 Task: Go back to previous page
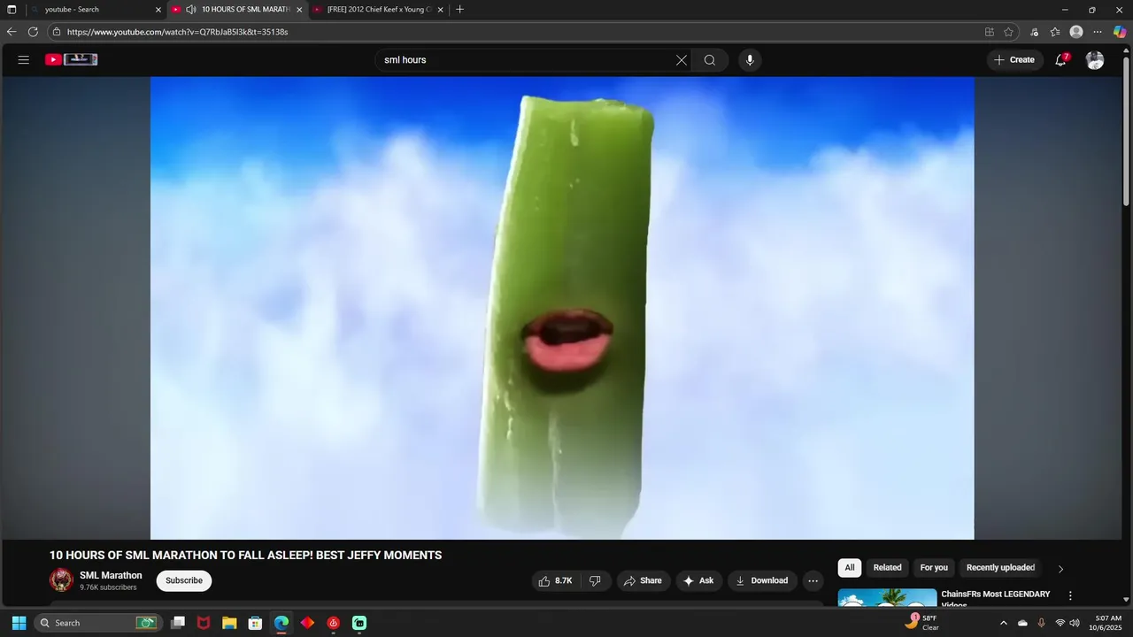point(12,32)
